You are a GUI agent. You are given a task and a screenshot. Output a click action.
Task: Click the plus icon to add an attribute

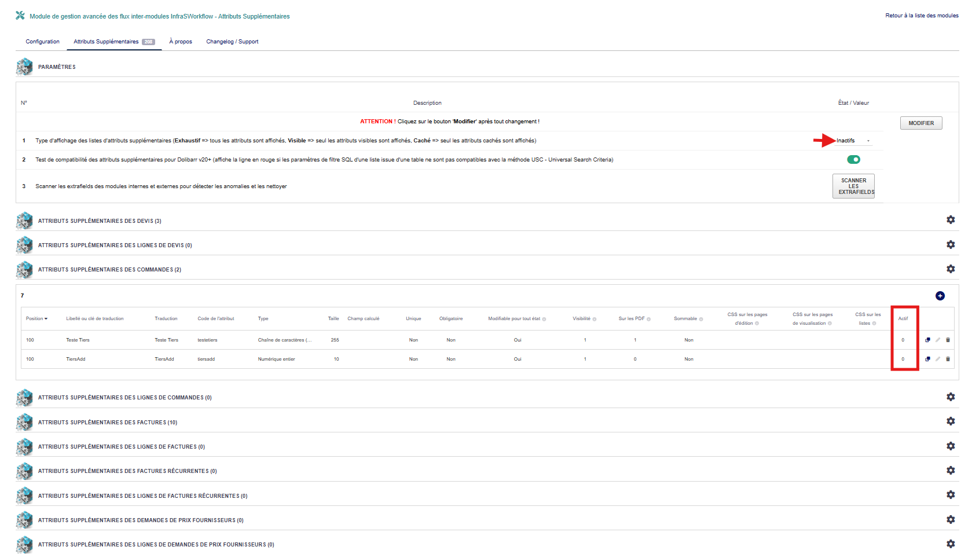(940, 296)
